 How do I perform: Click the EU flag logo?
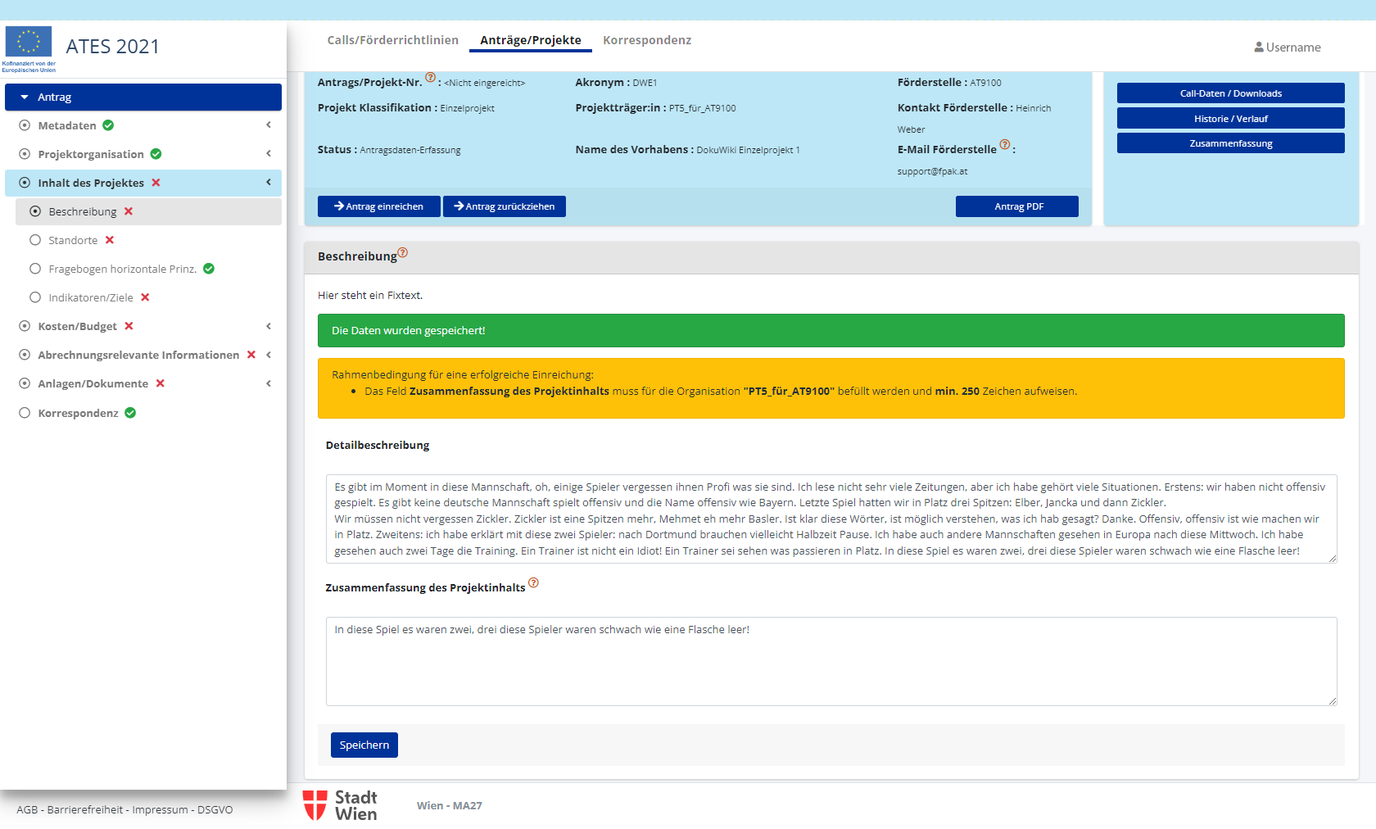tap(29, 43)
